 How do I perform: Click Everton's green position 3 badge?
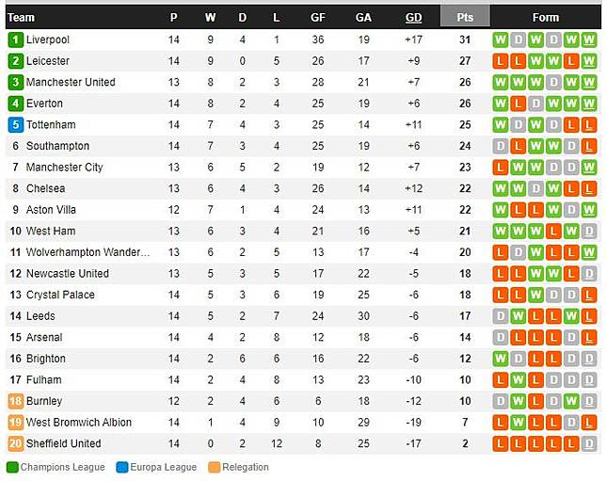tap(15, 104)
